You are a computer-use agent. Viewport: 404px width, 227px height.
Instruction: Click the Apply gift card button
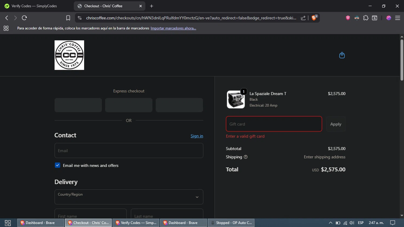click(336, 124)
